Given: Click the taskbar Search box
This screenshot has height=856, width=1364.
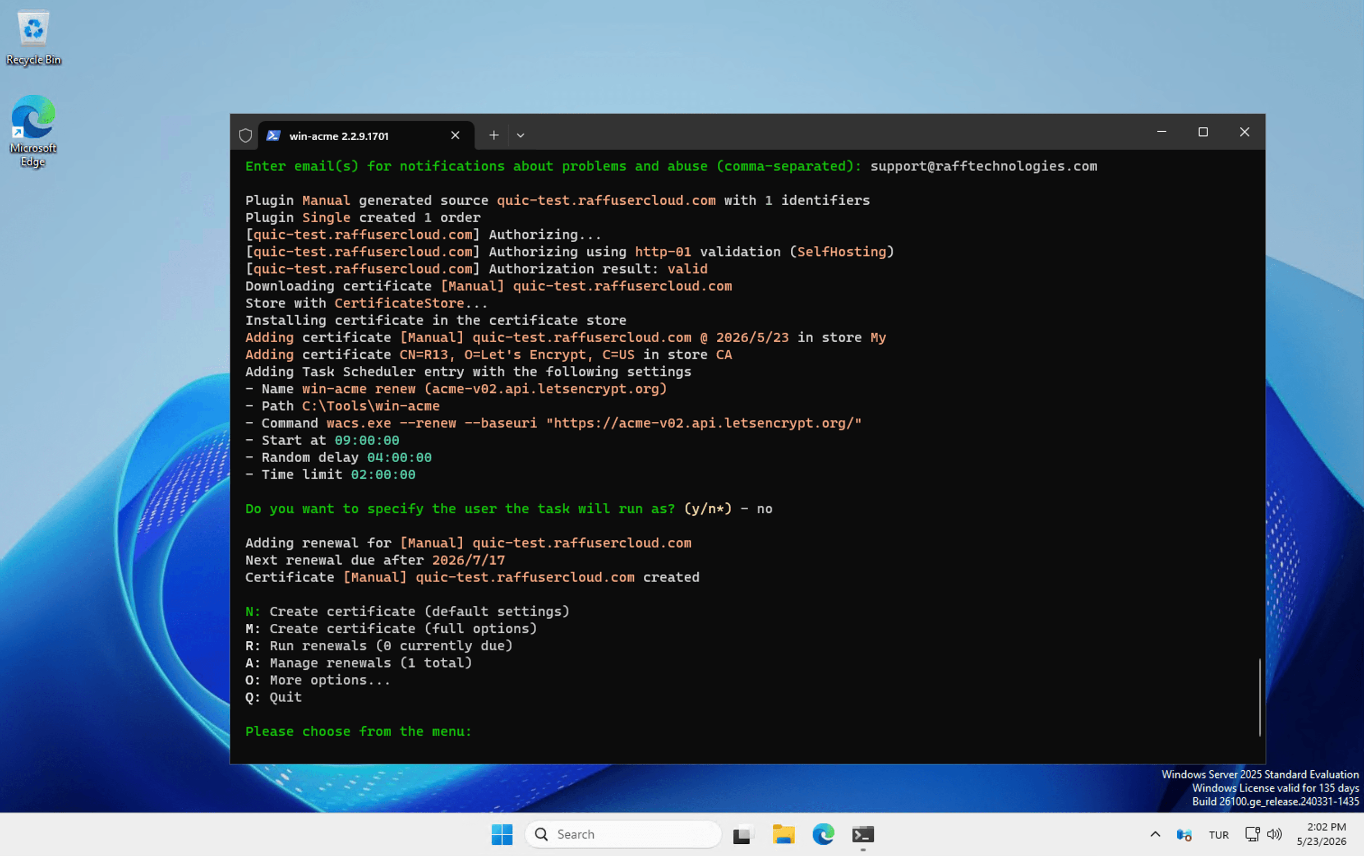Looking at the screenshot, I should point(623,834).
